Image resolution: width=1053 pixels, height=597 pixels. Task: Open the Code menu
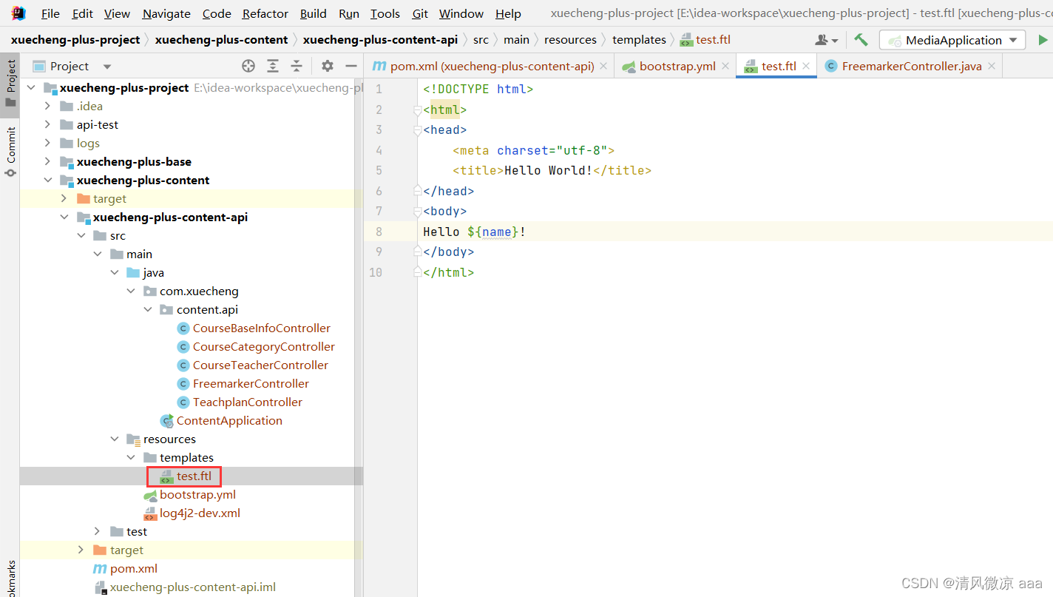point(217,13)
